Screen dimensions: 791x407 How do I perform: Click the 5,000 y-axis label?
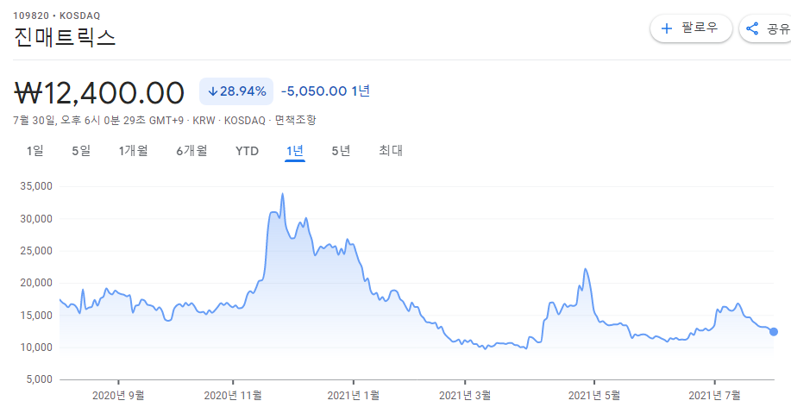(39, 379)
